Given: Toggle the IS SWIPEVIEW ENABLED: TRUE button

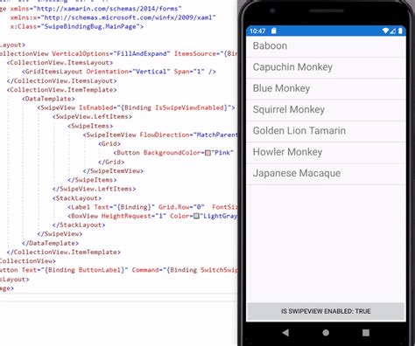Looking at the screenshot, I should click(326, 311).
